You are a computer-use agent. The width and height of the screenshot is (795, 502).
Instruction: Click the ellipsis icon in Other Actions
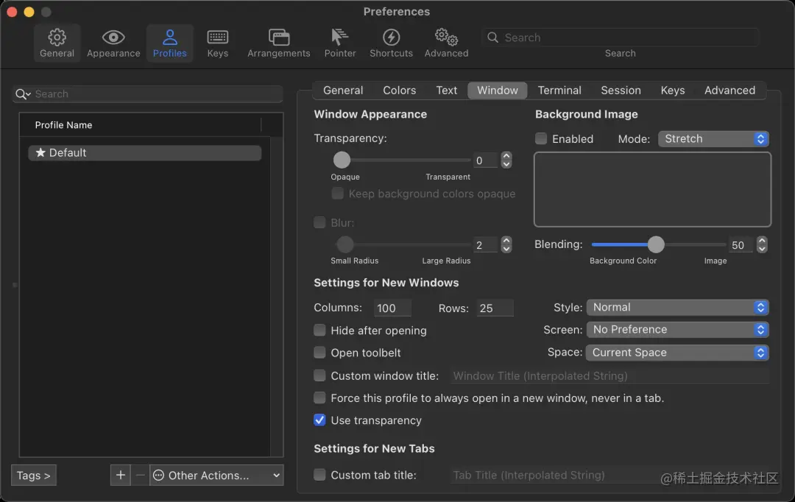point(159,475)
